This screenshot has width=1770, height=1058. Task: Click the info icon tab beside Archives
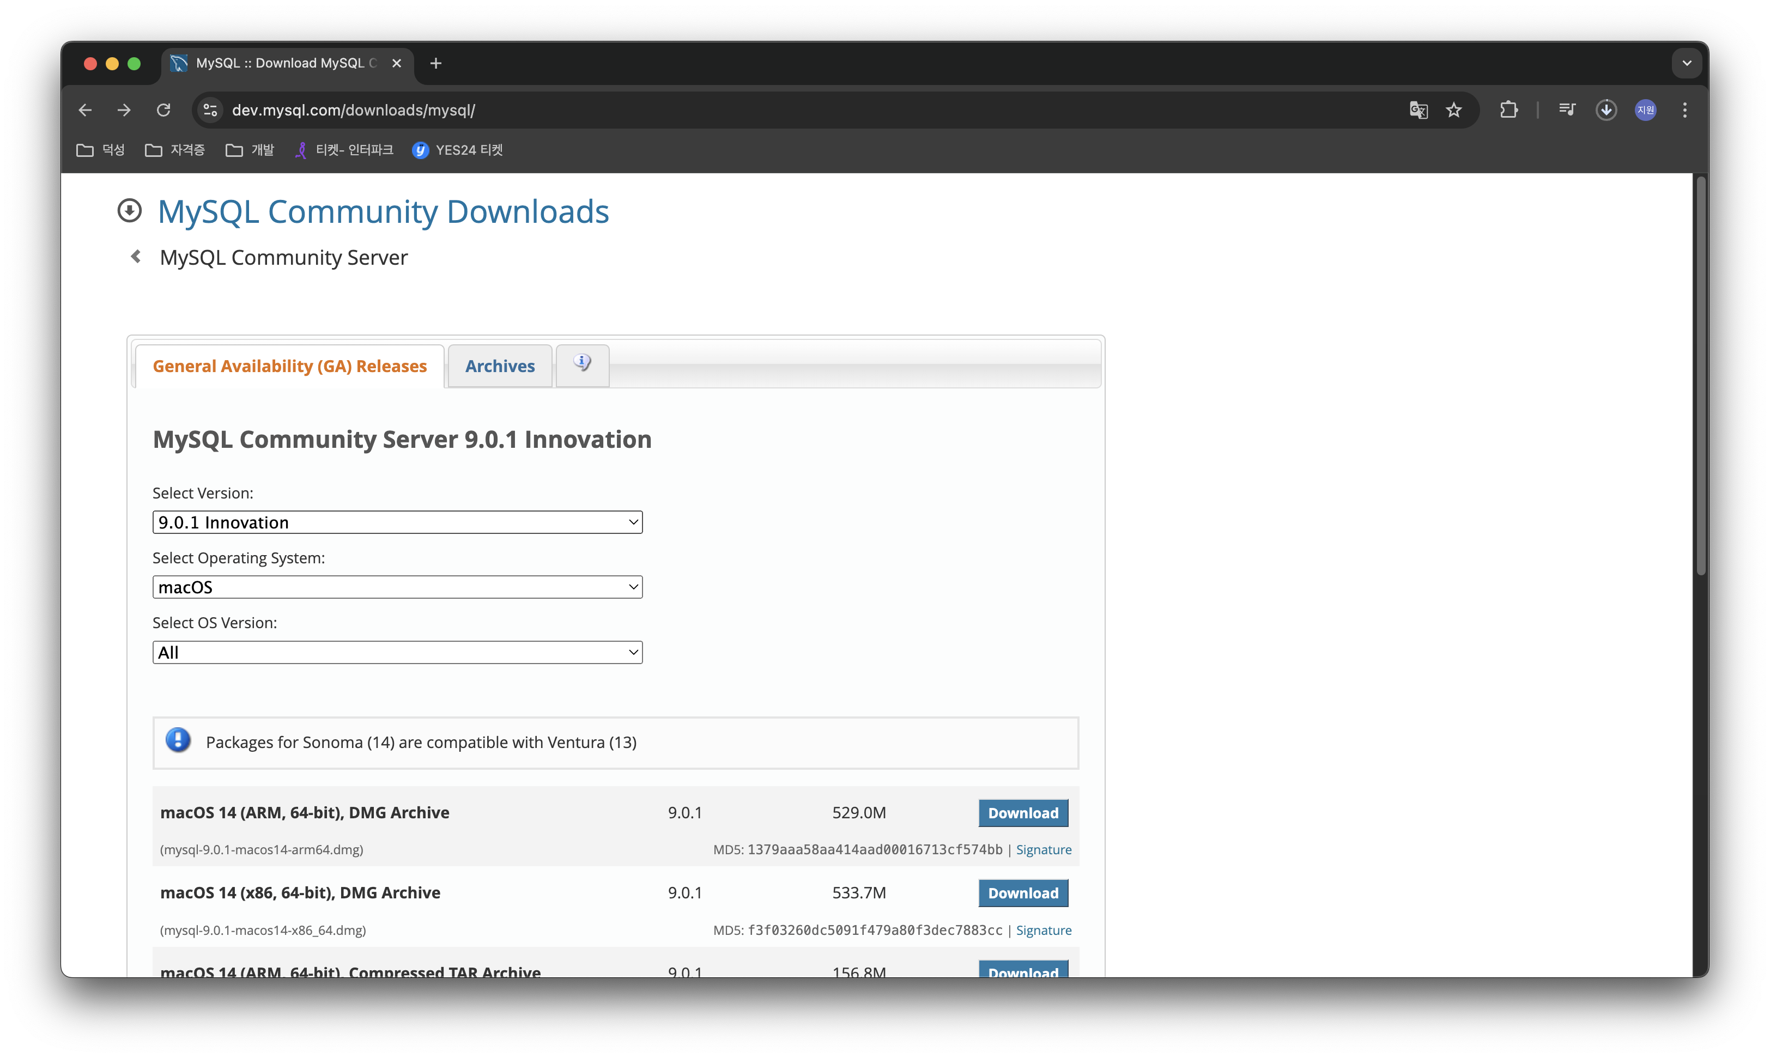582,363
